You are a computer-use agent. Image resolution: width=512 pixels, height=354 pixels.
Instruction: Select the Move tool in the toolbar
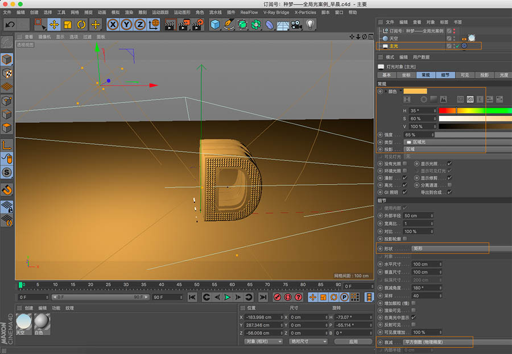tap(53, 24)
